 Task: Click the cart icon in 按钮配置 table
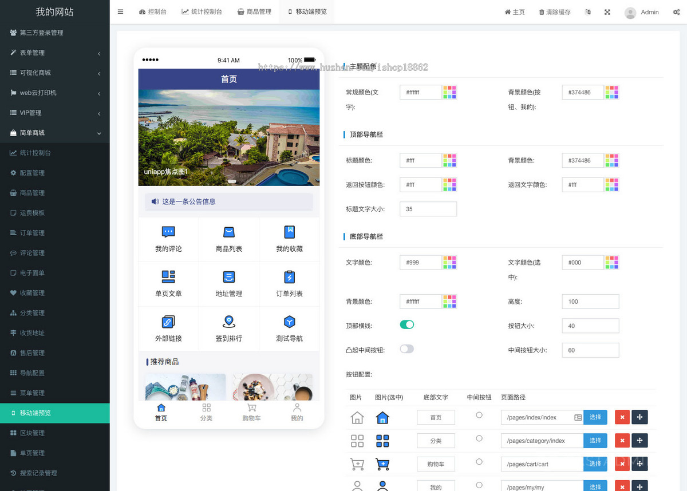(357, 464)
